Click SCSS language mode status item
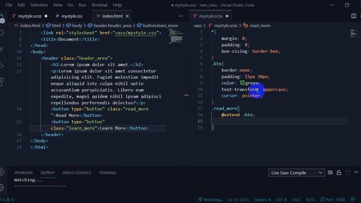Image resolution: width=361 pixels, height=203 pixels. coord(310,200)
